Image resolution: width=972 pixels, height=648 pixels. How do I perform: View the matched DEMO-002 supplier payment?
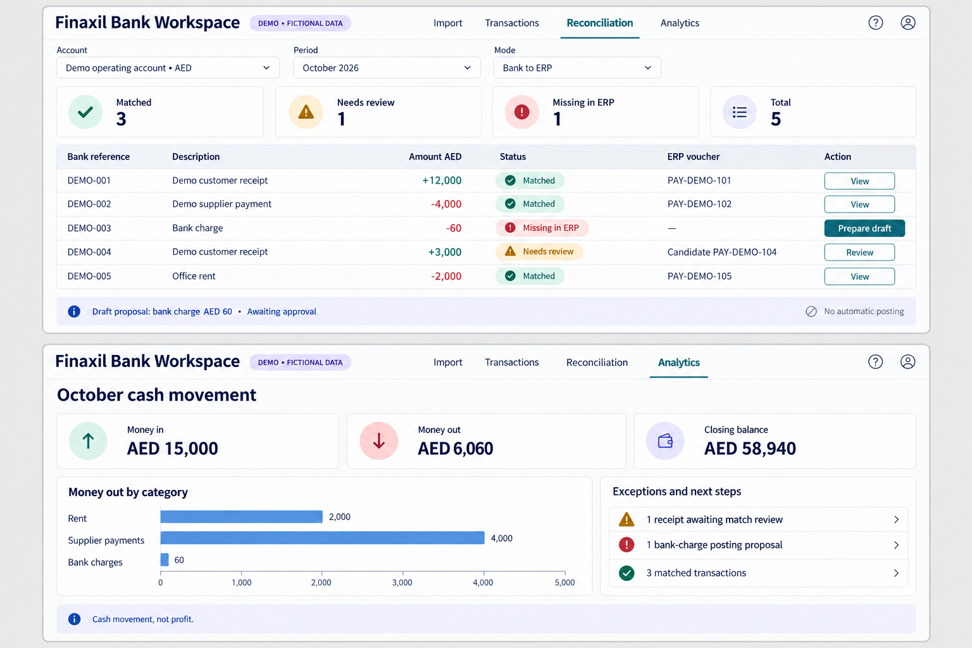tap(859, 204)
